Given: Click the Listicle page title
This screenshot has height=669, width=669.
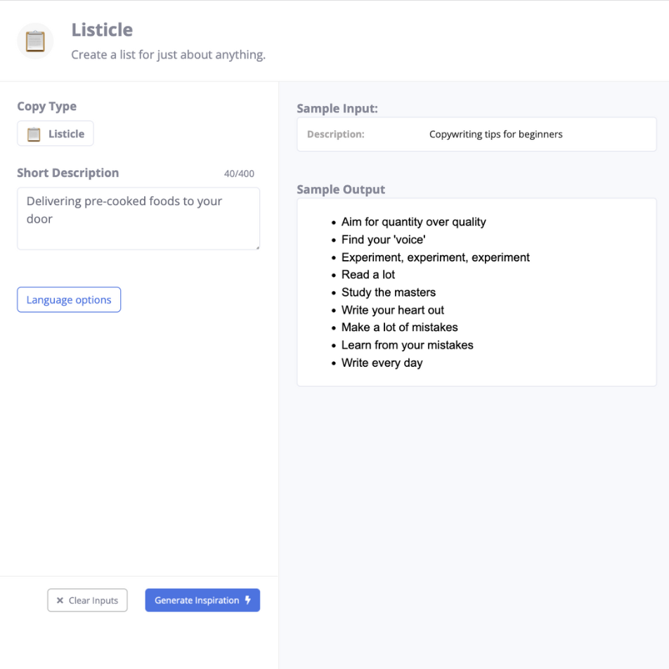Looking at the screenshot, I should click(x=102, y=30).
